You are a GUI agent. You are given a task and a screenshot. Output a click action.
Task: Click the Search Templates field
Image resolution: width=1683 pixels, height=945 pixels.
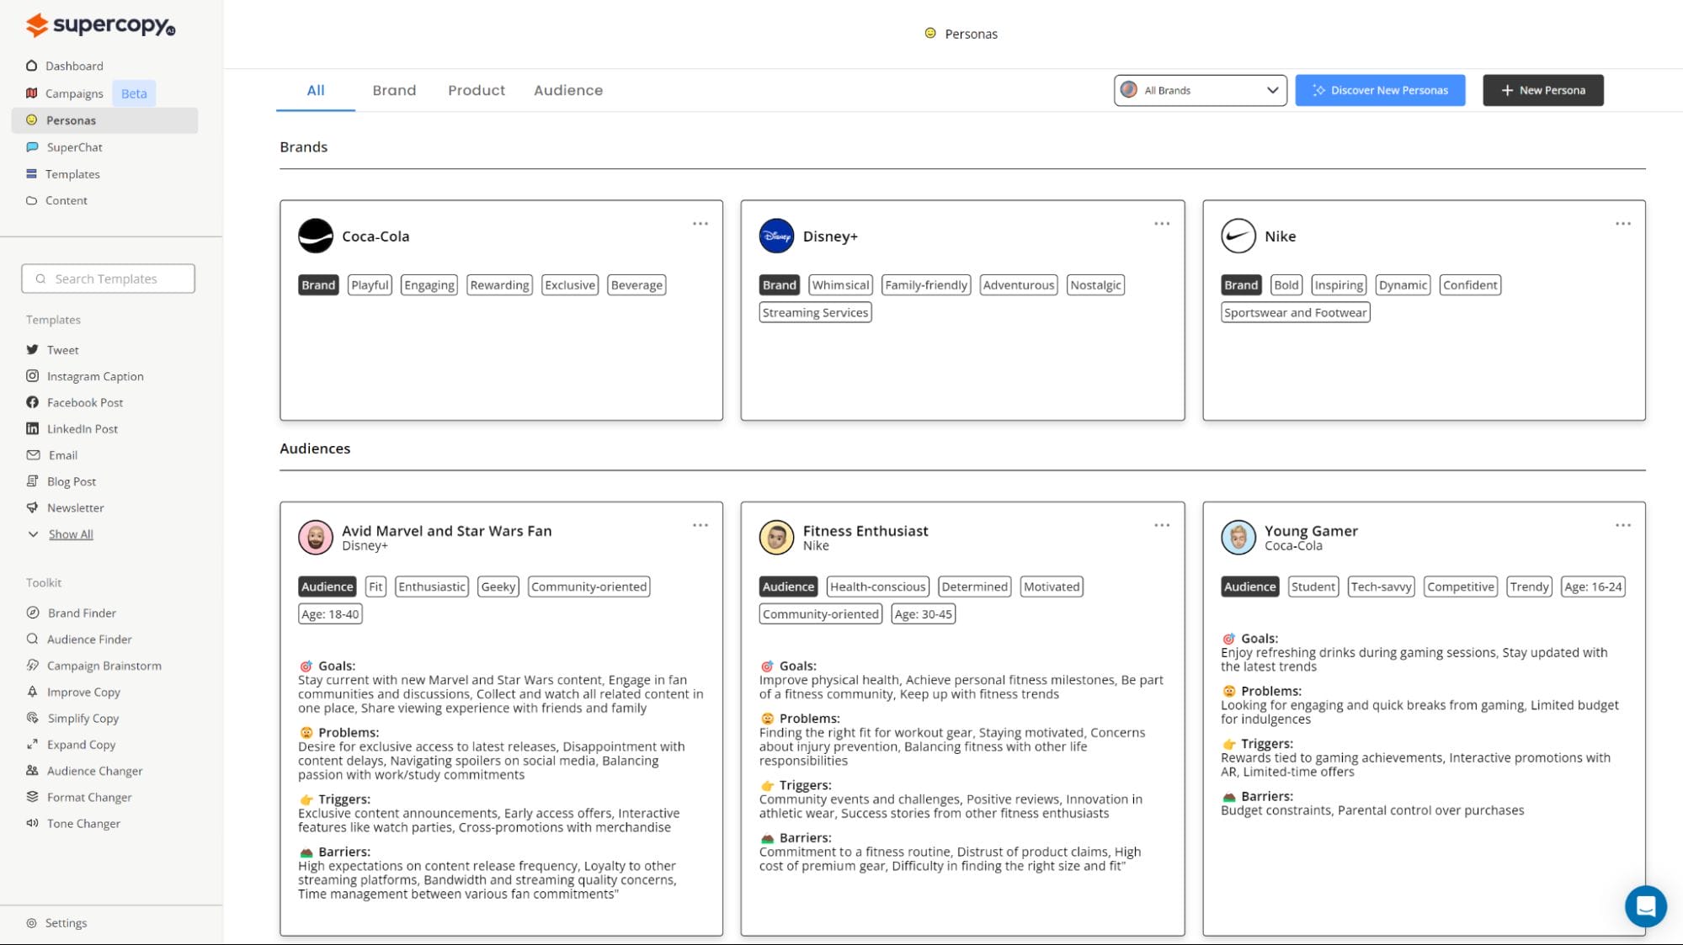pyautogui.click(x=108, y=279)
